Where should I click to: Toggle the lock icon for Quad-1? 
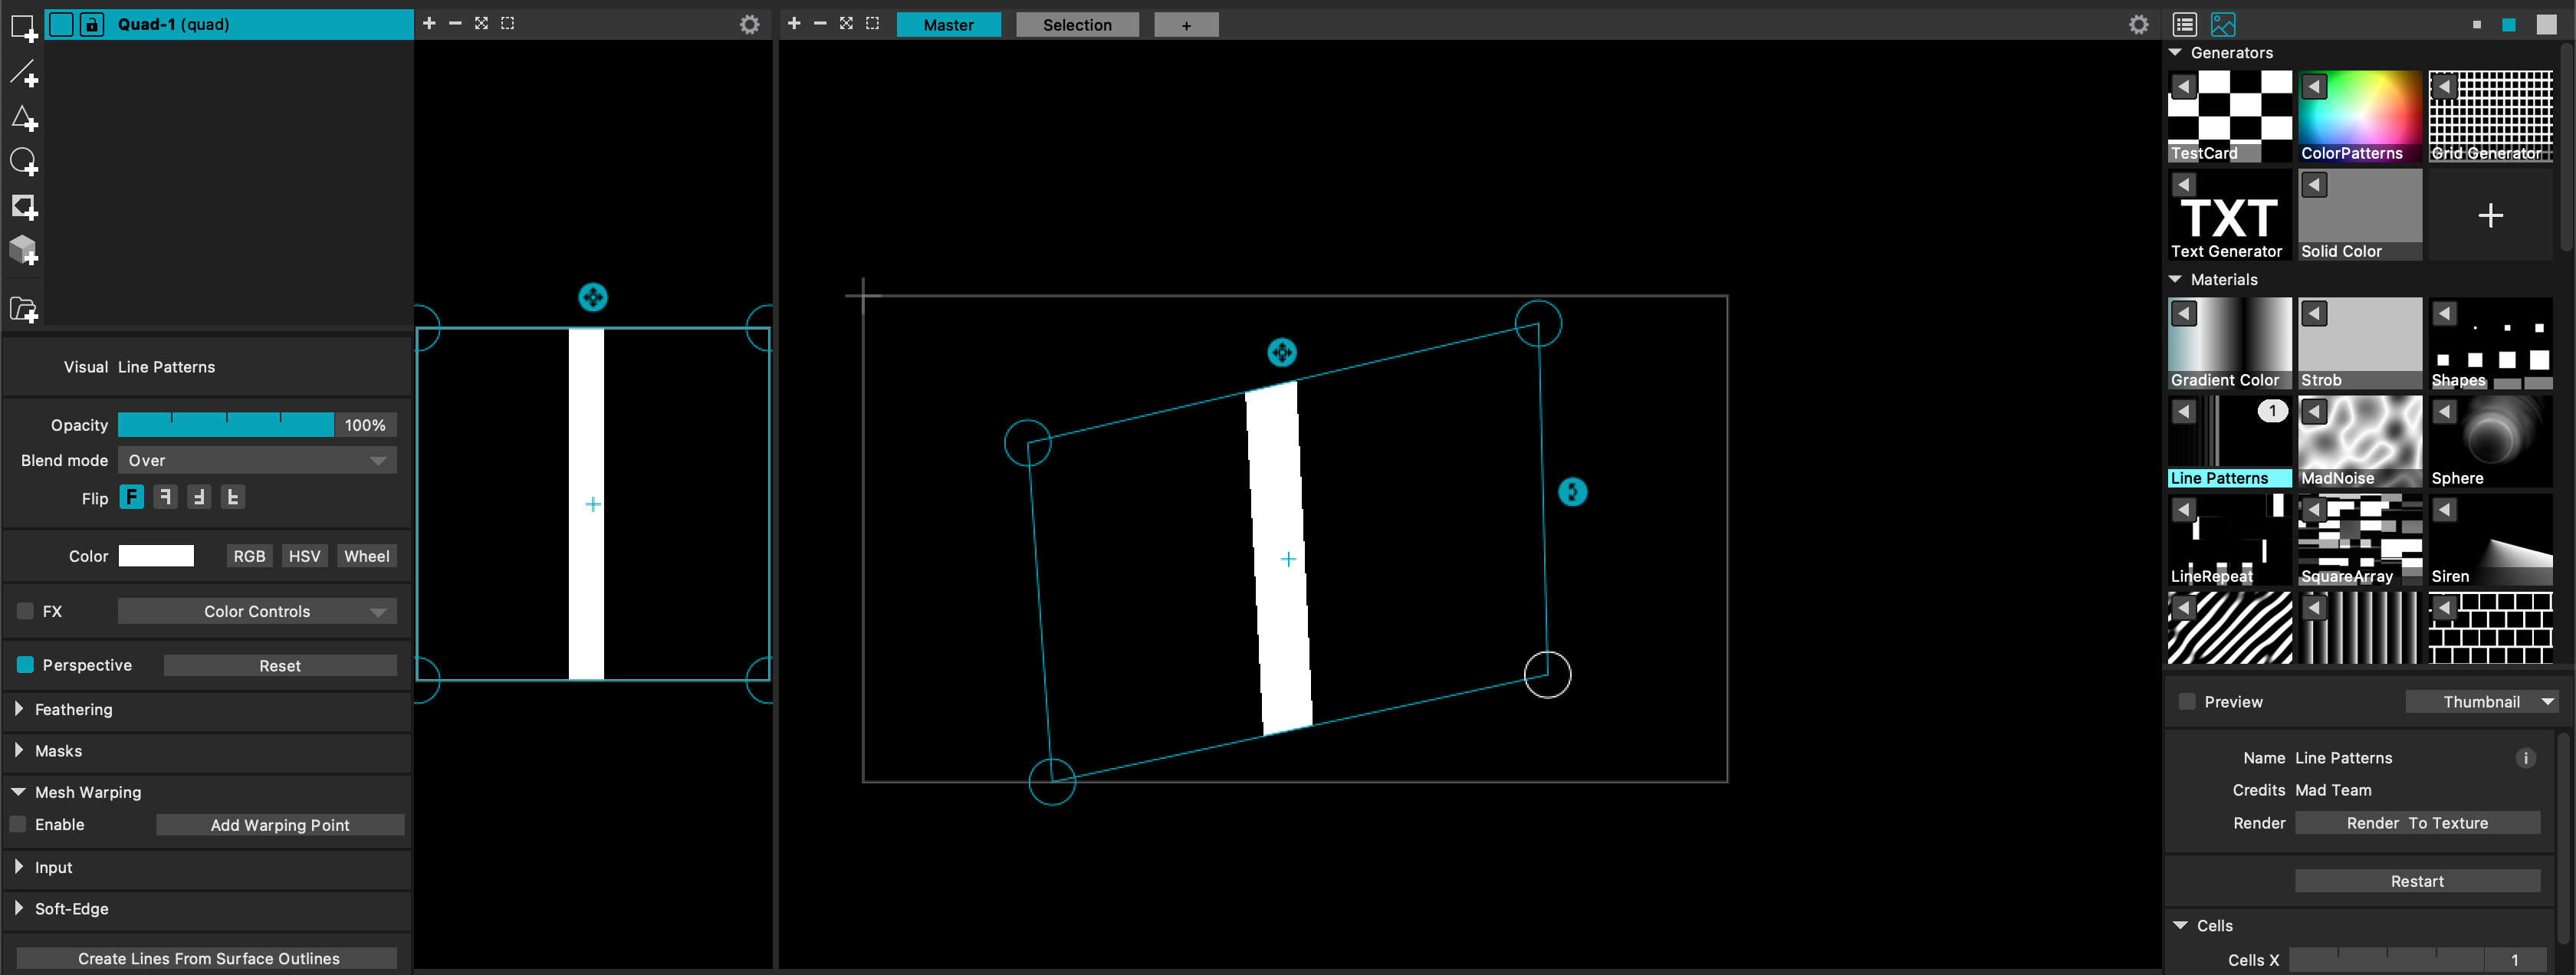click(91, 24)
